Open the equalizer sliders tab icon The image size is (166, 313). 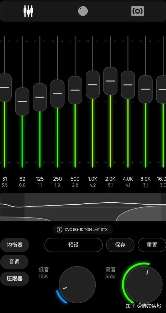point(28,11)
